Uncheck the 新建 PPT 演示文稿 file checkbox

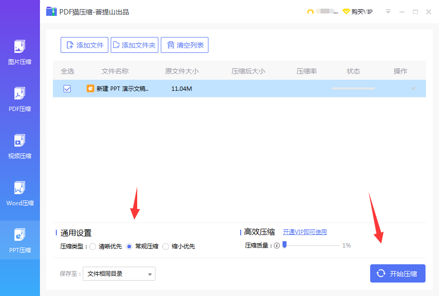tap(67, 88)
